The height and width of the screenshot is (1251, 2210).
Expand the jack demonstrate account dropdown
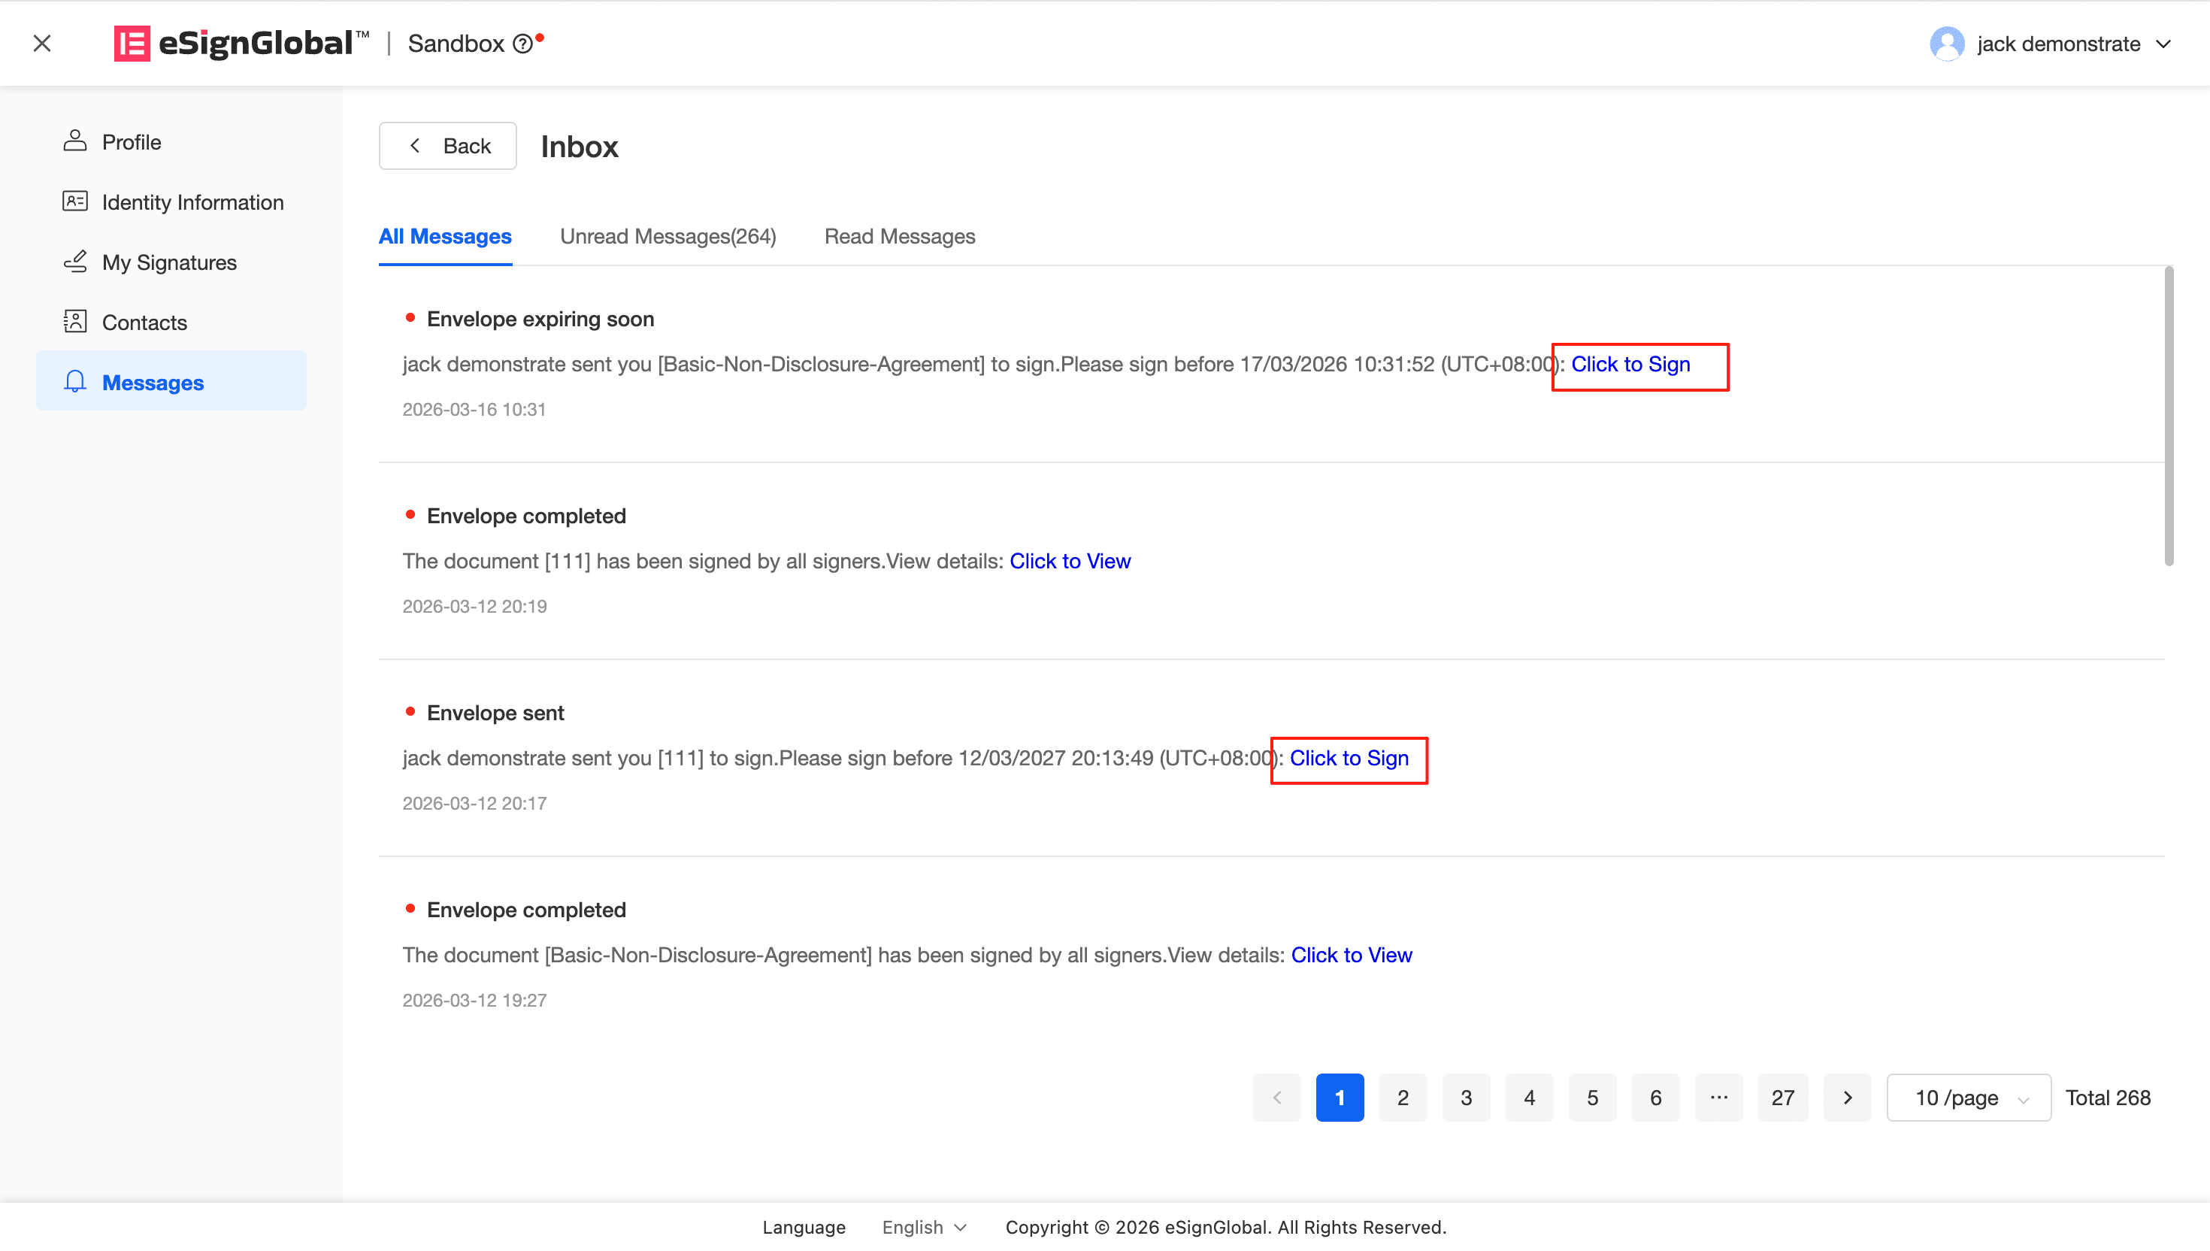[2163, 44]
